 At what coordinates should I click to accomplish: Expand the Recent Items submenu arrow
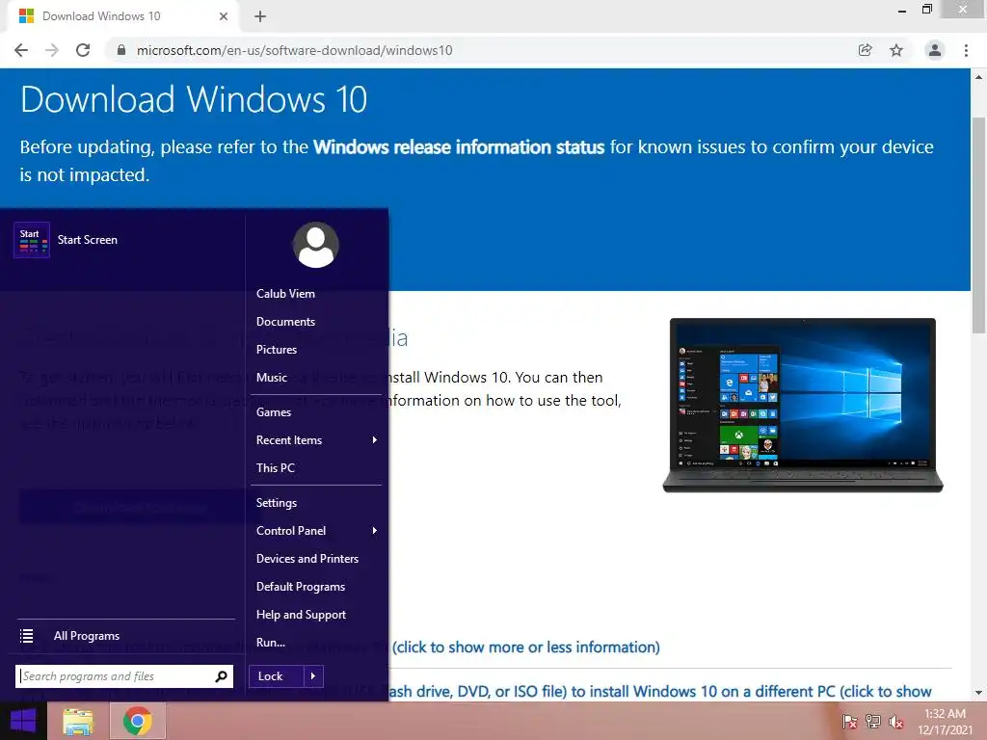375,439
